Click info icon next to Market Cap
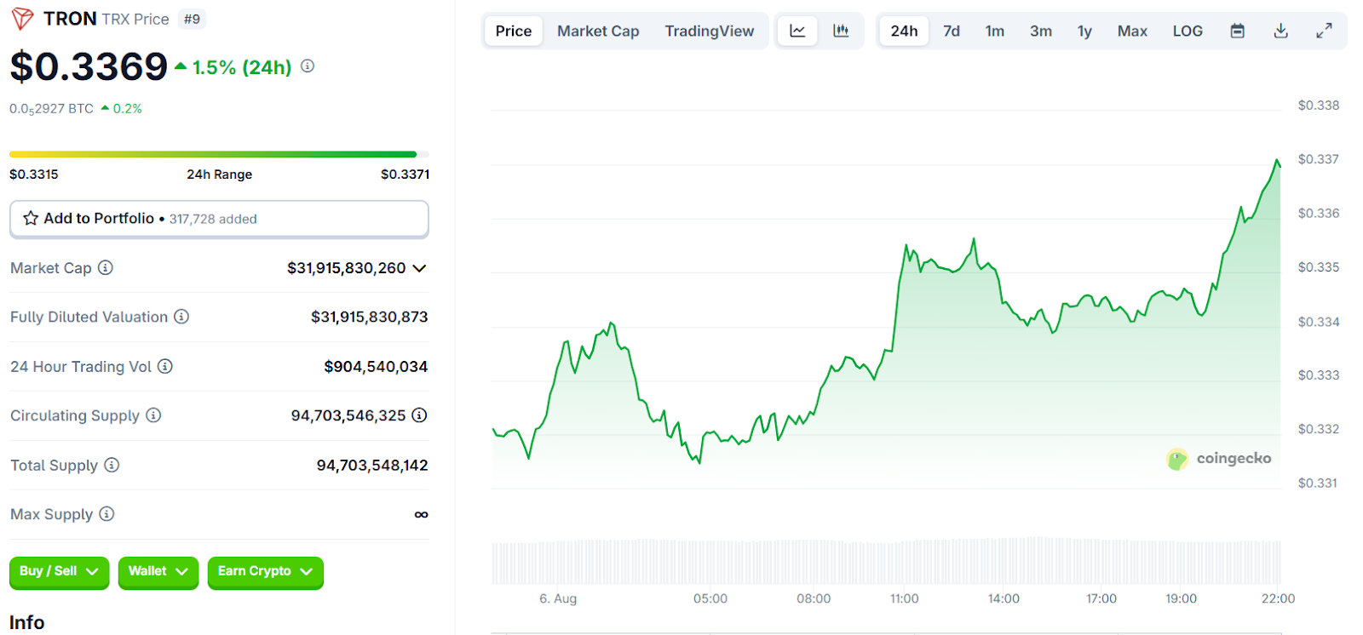Viewport: 1363px width, 635px height. [x=106, y=268]
